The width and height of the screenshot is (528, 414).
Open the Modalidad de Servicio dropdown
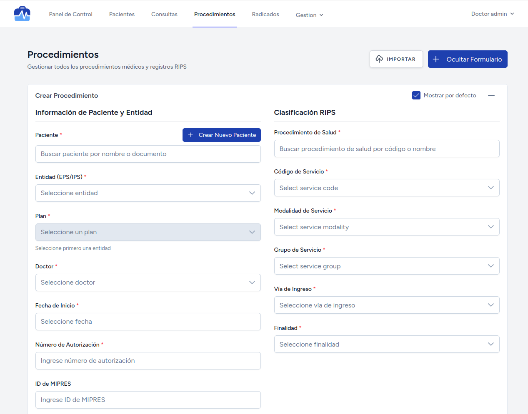pyautogui.click(x=386, y=227)
